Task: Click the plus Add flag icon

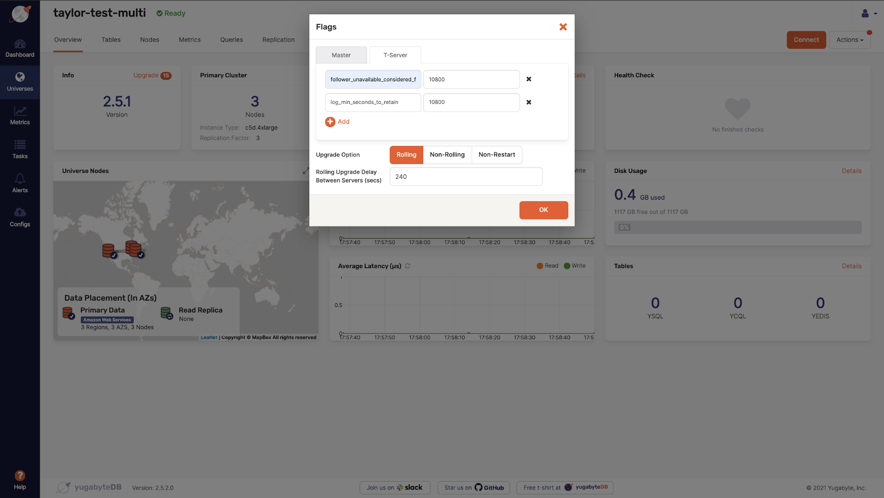Action: (330, 122)
